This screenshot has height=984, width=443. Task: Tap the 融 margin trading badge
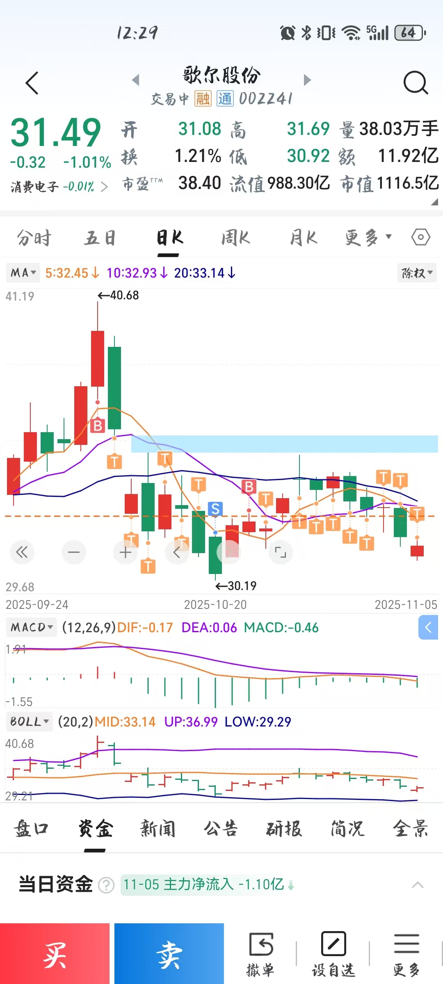click(x=203, y=98)
